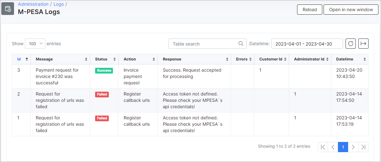This screenshot has width=381, height=162.
Task: Click Open in new window button
Action: (x=351, y=10)
